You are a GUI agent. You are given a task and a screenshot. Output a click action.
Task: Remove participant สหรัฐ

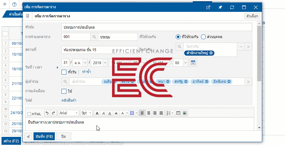[x=186, y=82]
